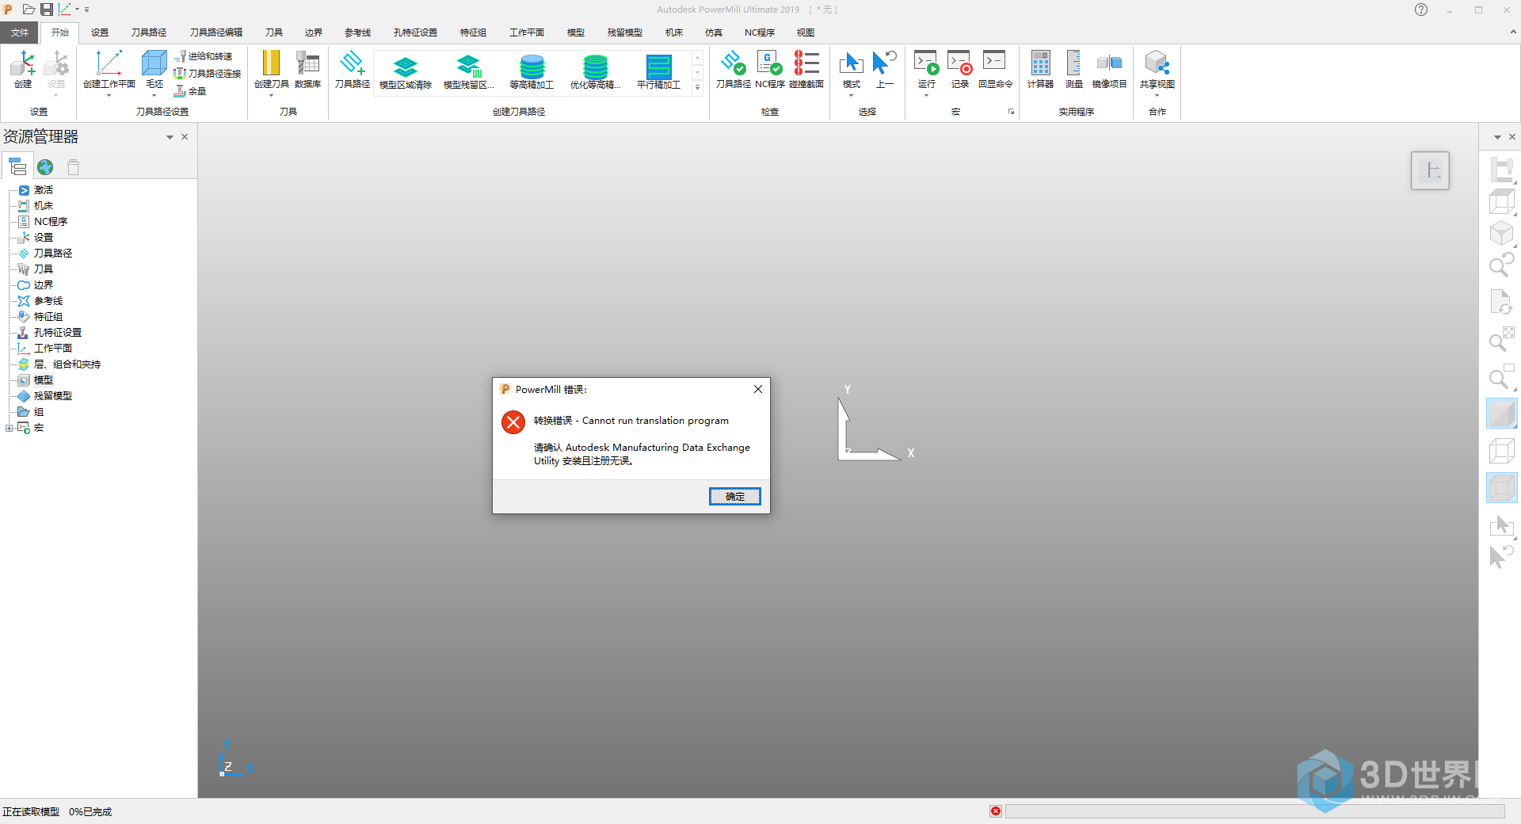Click the 刀具路径 create icon
Viewport: 1521px width, 824px height.
coord(353,70)
